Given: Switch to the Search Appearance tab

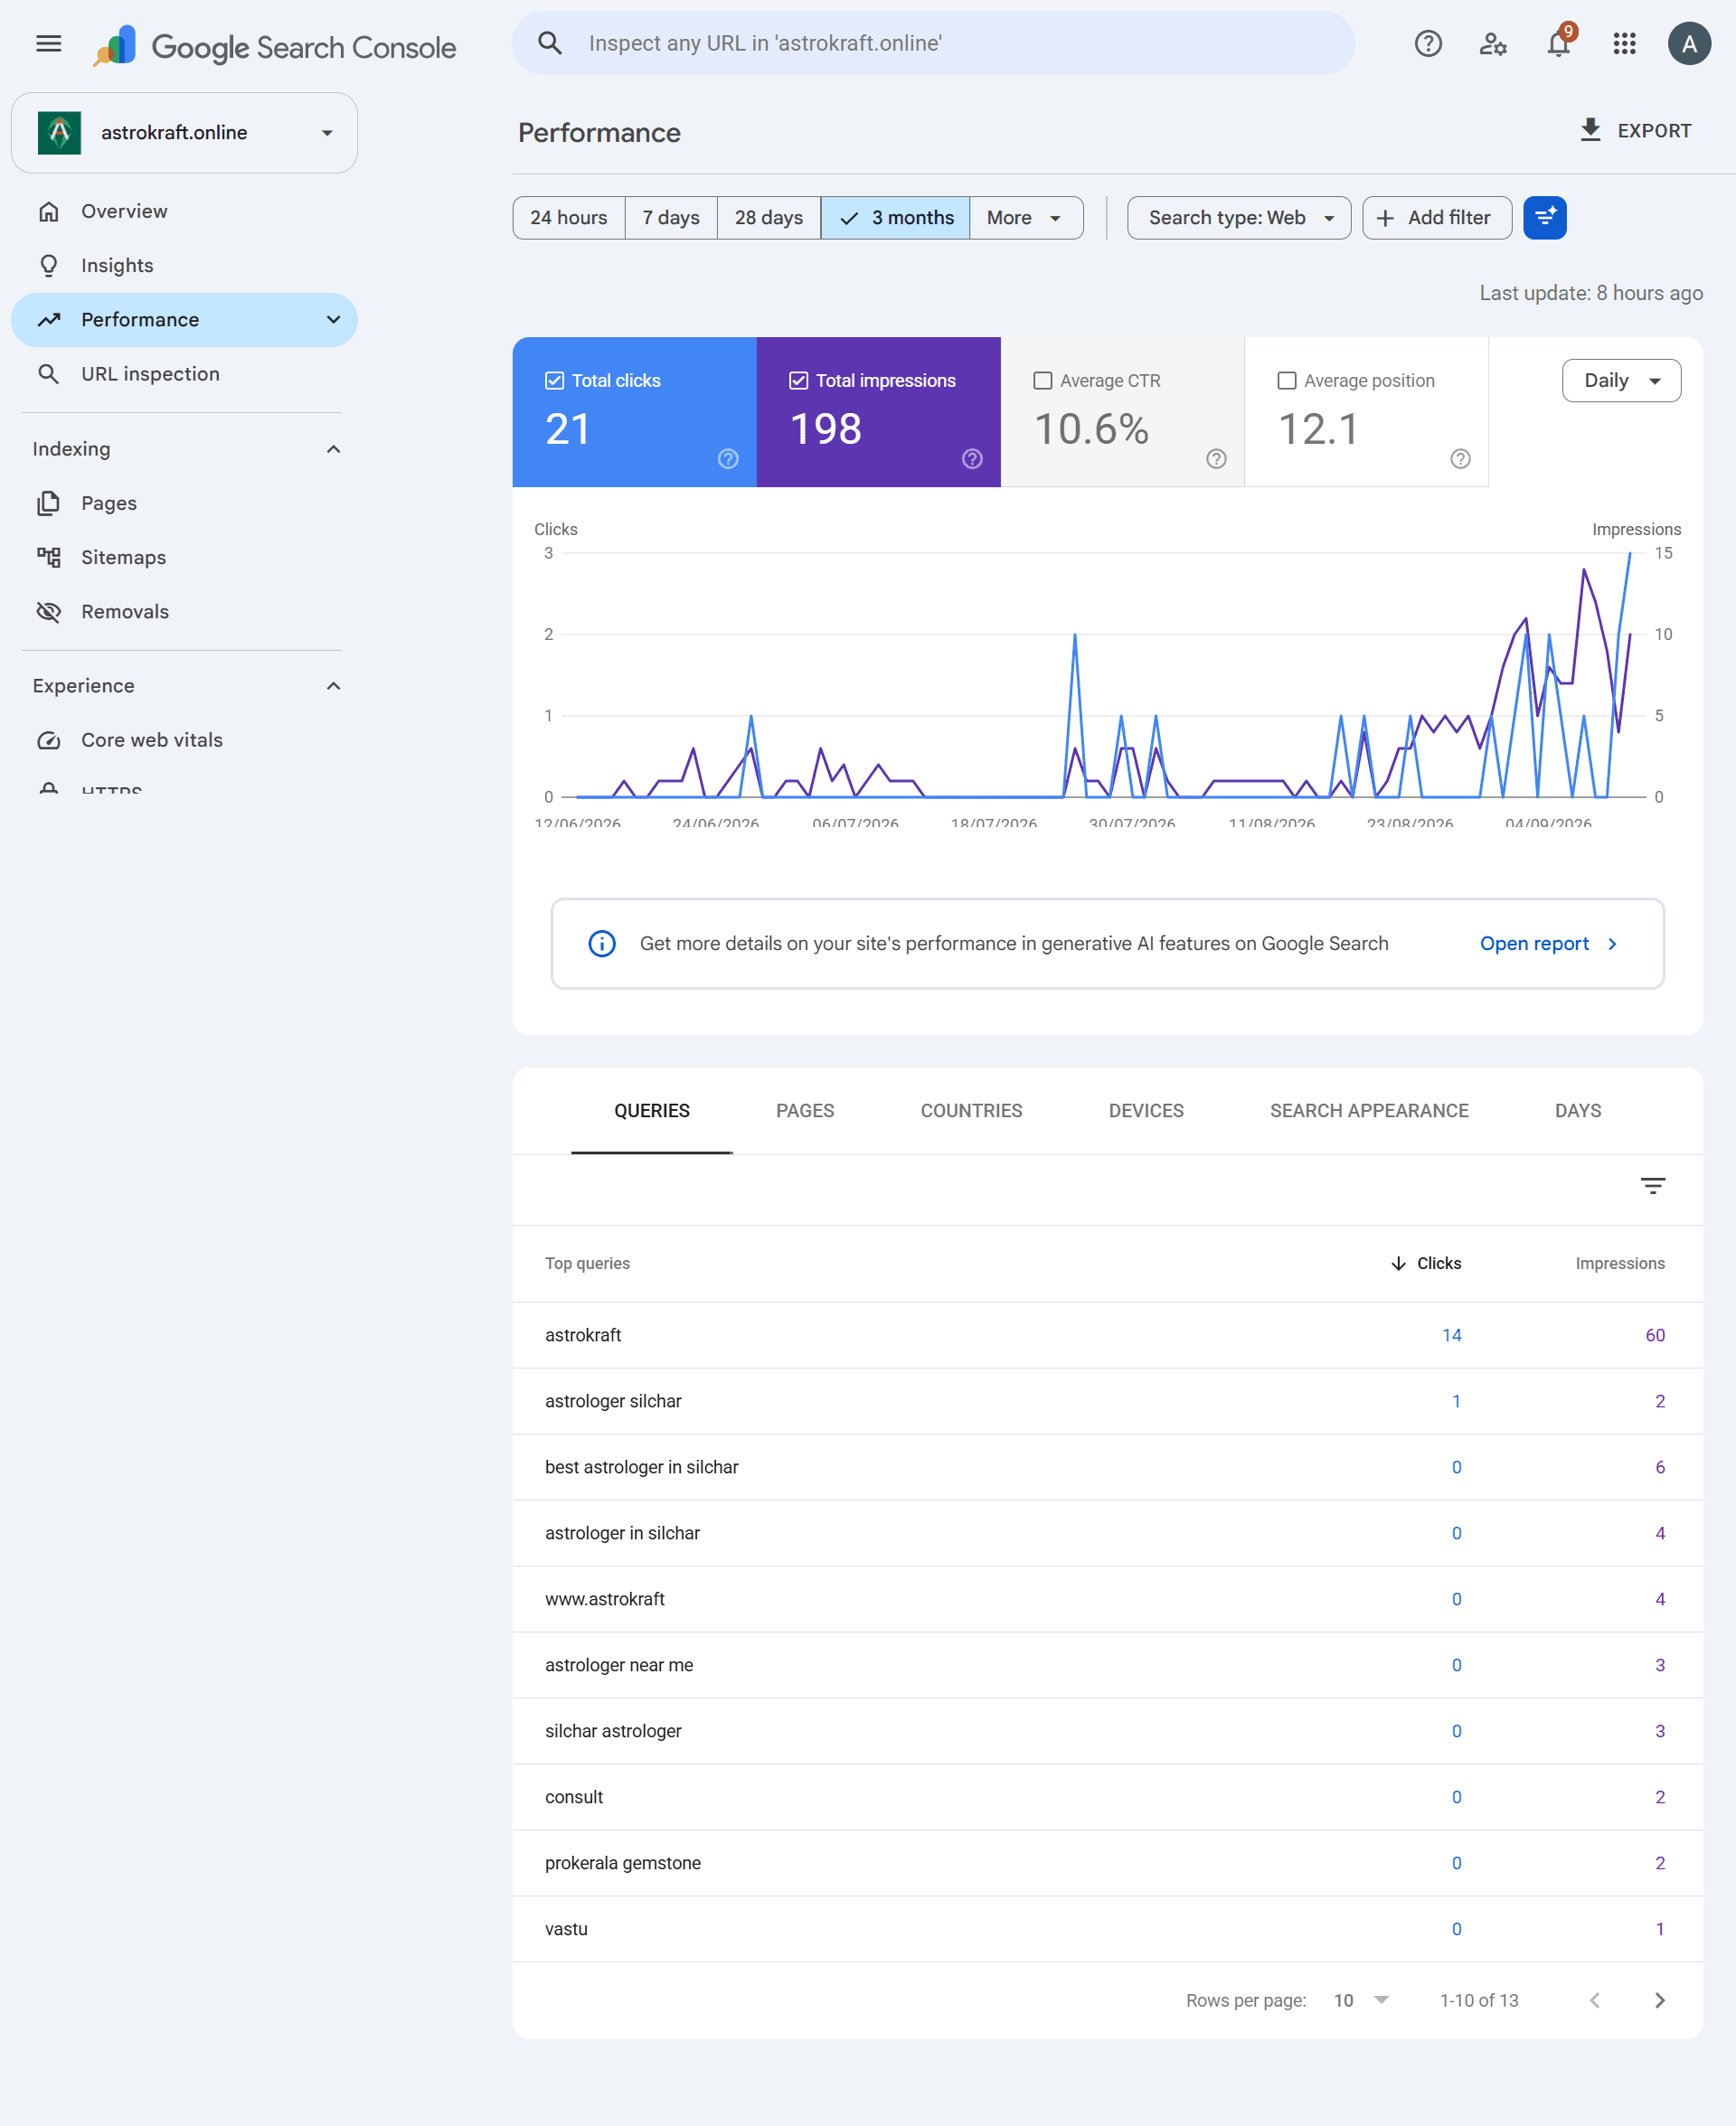Looking at the screenshot, I should click(x=1369, y=1111).
